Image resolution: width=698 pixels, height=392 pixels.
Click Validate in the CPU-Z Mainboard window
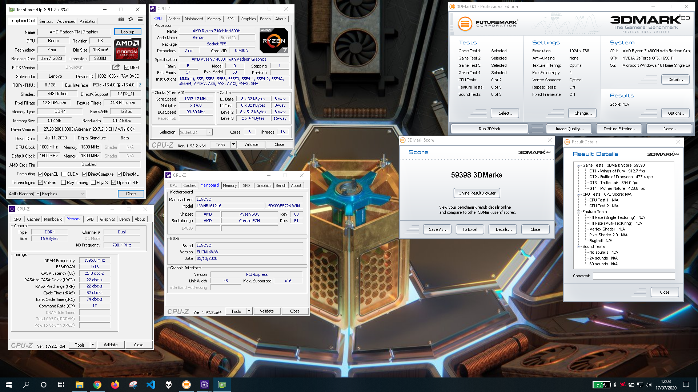click(267, 311)
